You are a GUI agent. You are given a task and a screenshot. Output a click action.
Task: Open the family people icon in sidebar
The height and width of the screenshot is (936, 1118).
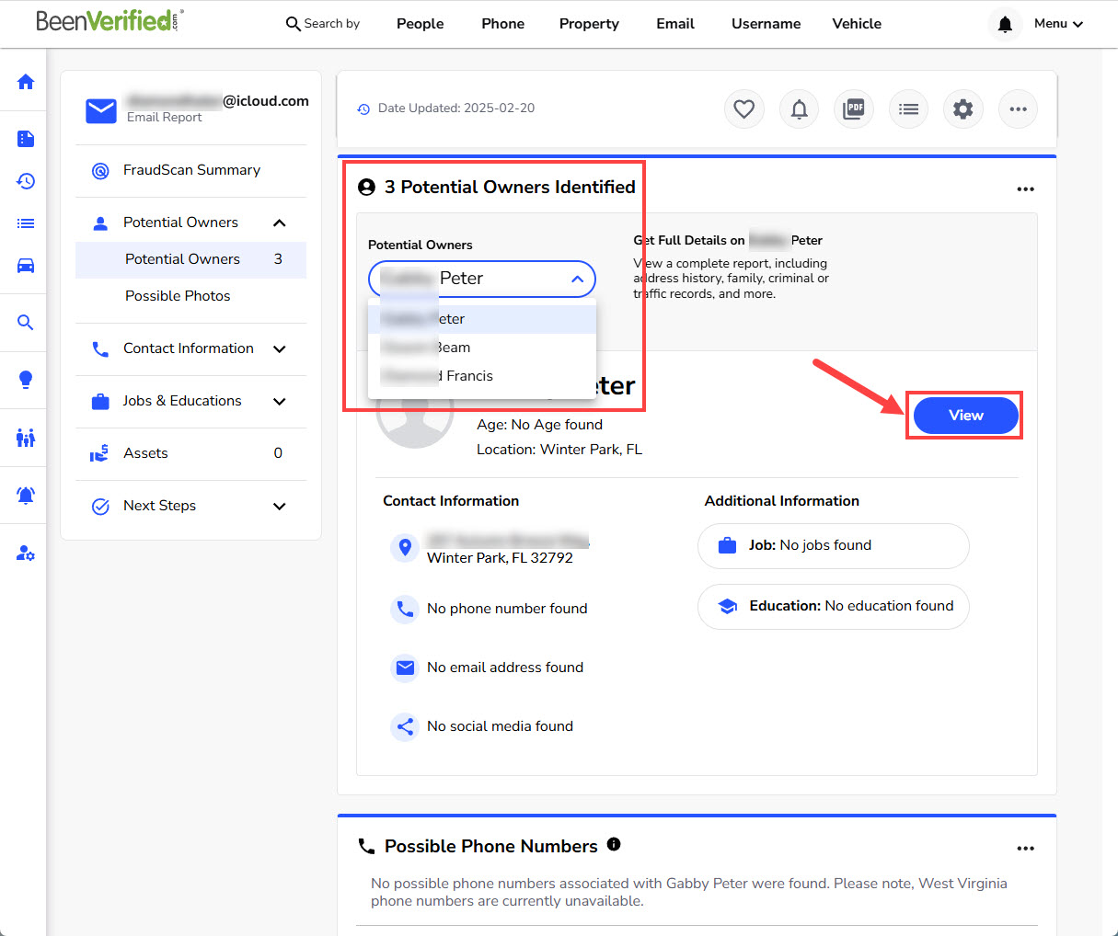tap(26, 438)
